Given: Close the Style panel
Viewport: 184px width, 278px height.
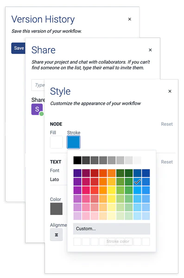Looking at the screenshot, I should pos(170,91).
